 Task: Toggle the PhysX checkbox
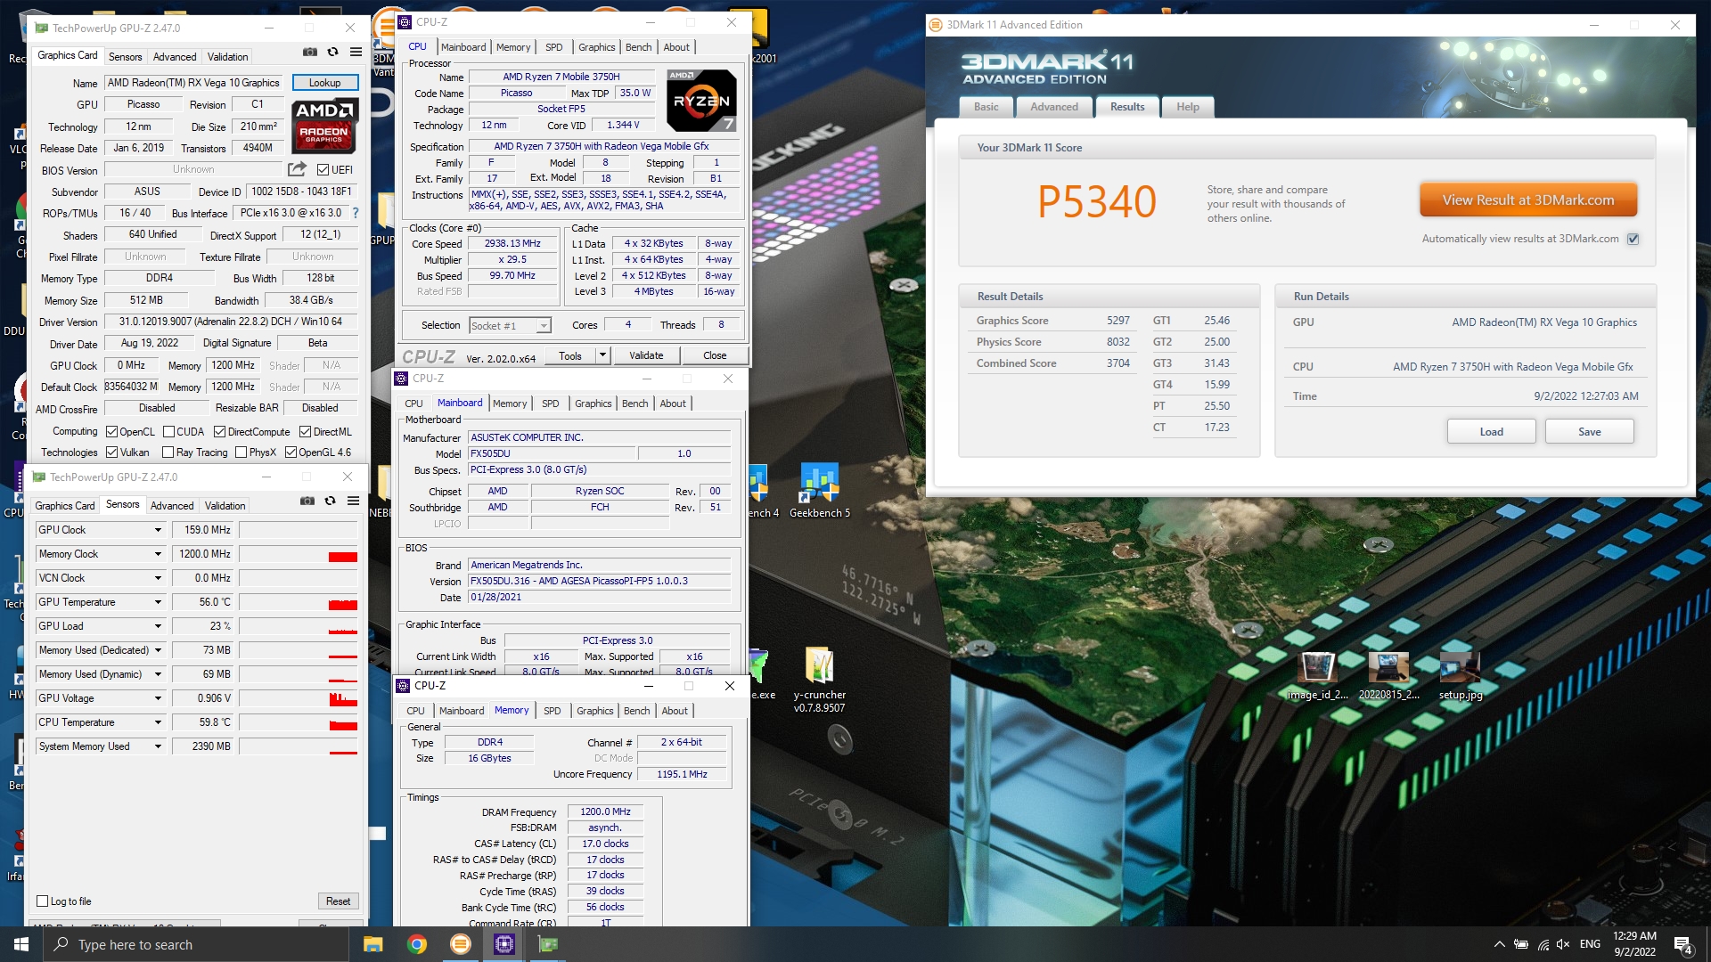[x=241, y=452]
